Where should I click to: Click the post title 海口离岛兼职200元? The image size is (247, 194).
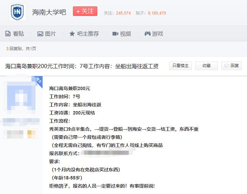(x=82, y=66)
